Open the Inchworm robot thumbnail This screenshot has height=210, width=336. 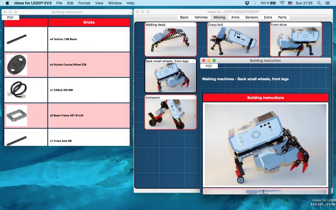click(x=171, y=112)
